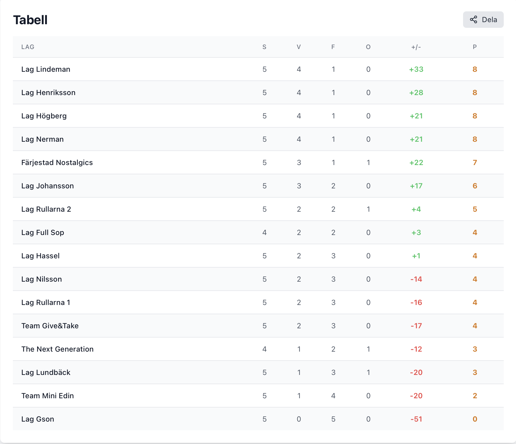
Task: Click the +/- column header
Action: click(416, 47)
